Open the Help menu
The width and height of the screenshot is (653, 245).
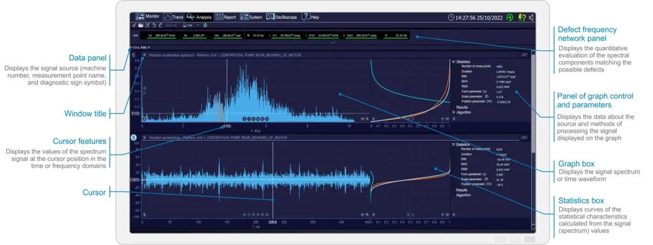[x=311, y=17]
